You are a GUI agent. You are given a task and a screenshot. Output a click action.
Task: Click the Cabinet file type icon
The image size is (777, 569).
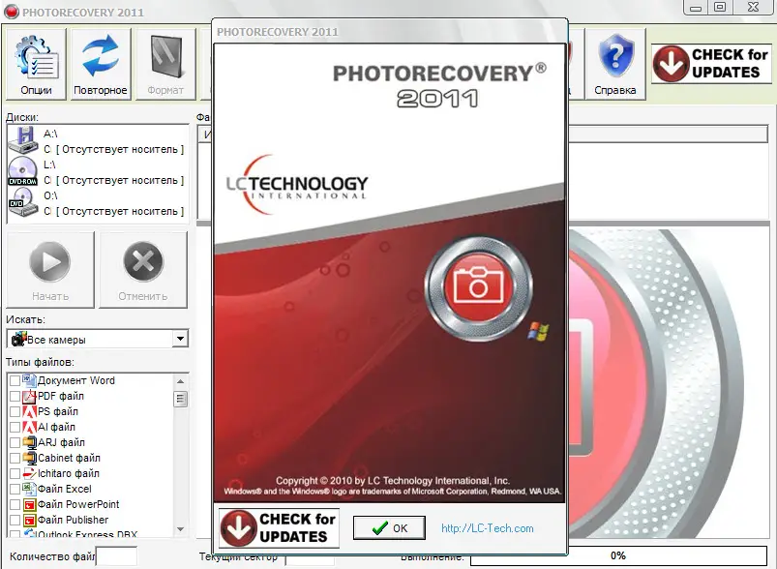coord(30,458)
